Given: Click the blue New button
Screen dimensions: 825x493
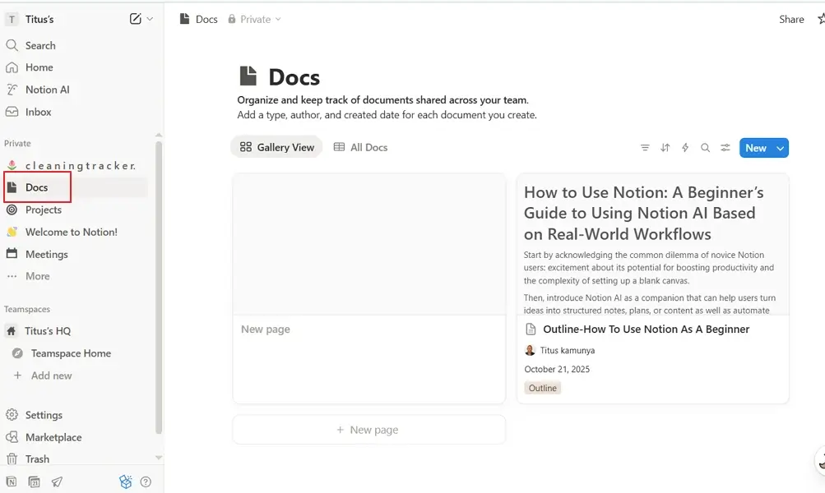Looking at the screenshot, I should 756,148.
